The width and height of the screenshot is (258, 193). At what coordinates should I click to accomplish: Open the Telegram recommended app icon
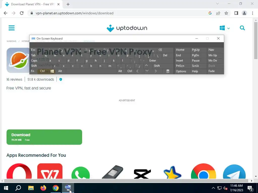(234, 171)
